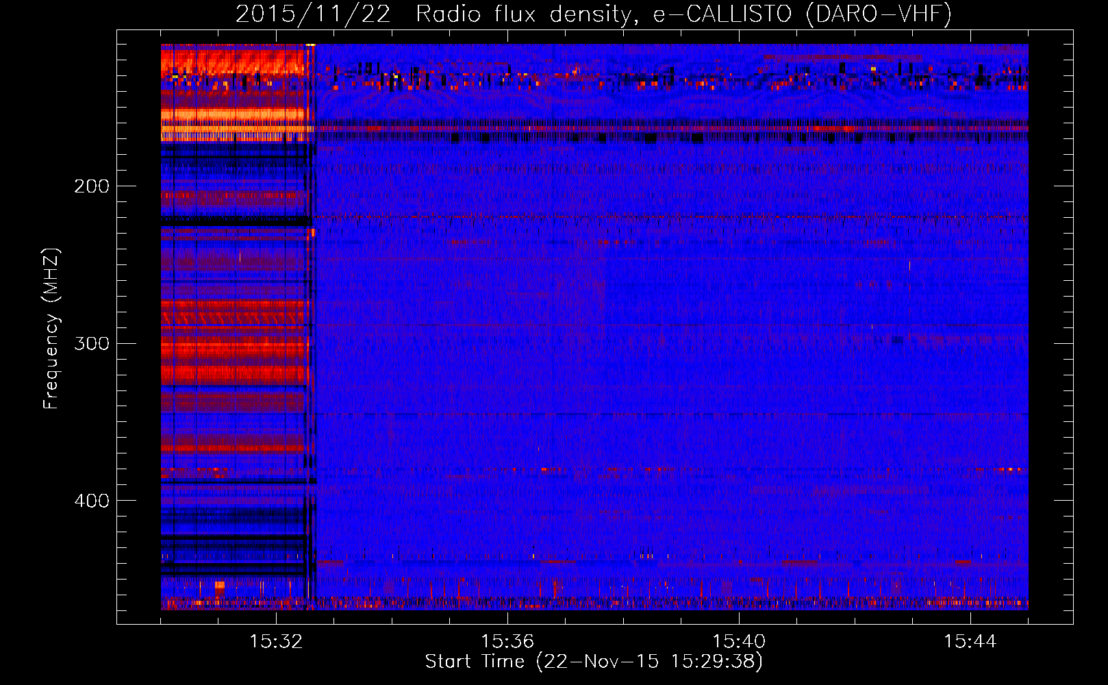The width and height of the screenshot is (1108, 685).
Task: Click the 22-Nov-15 15:29:38 start timestamp
Action: (649, 662)
